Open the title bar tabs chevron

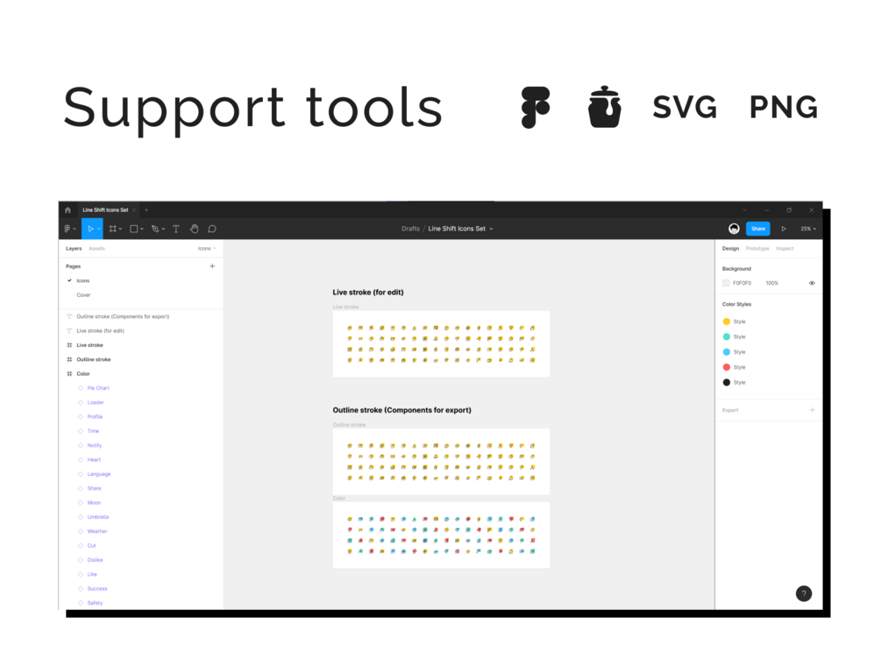744,210
